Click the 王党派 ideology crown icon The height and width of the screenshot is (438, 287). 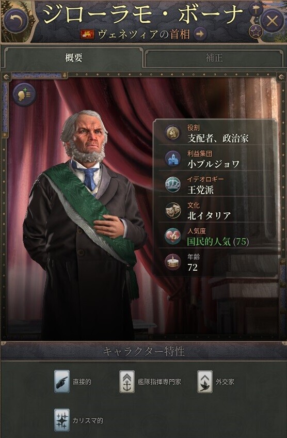[x=173, y=184]
